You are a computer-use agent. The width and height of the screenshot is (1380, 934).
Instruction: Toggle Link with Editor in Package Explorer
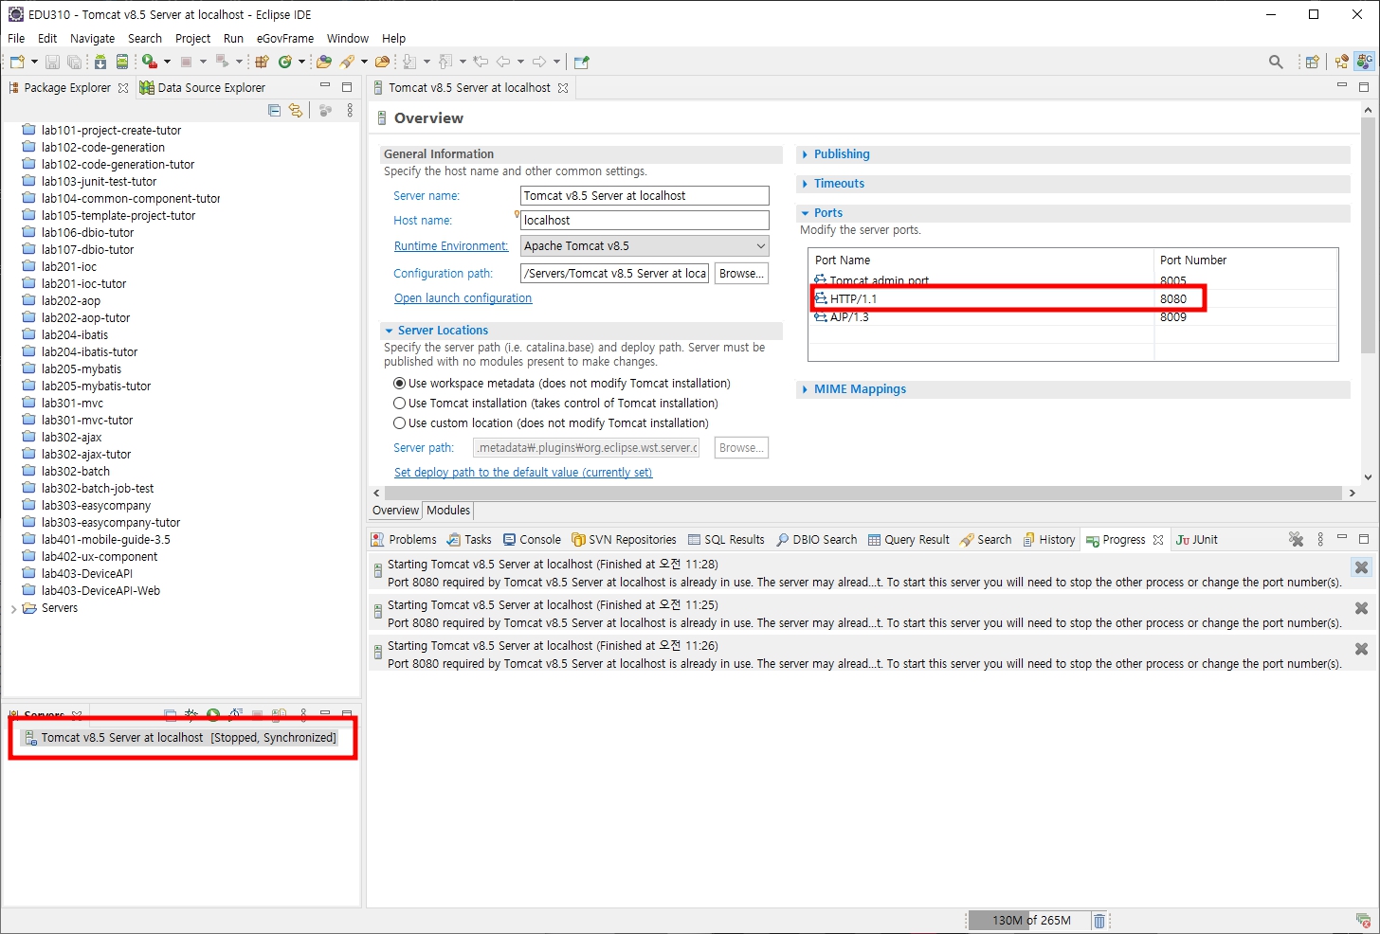coord(296,111)
